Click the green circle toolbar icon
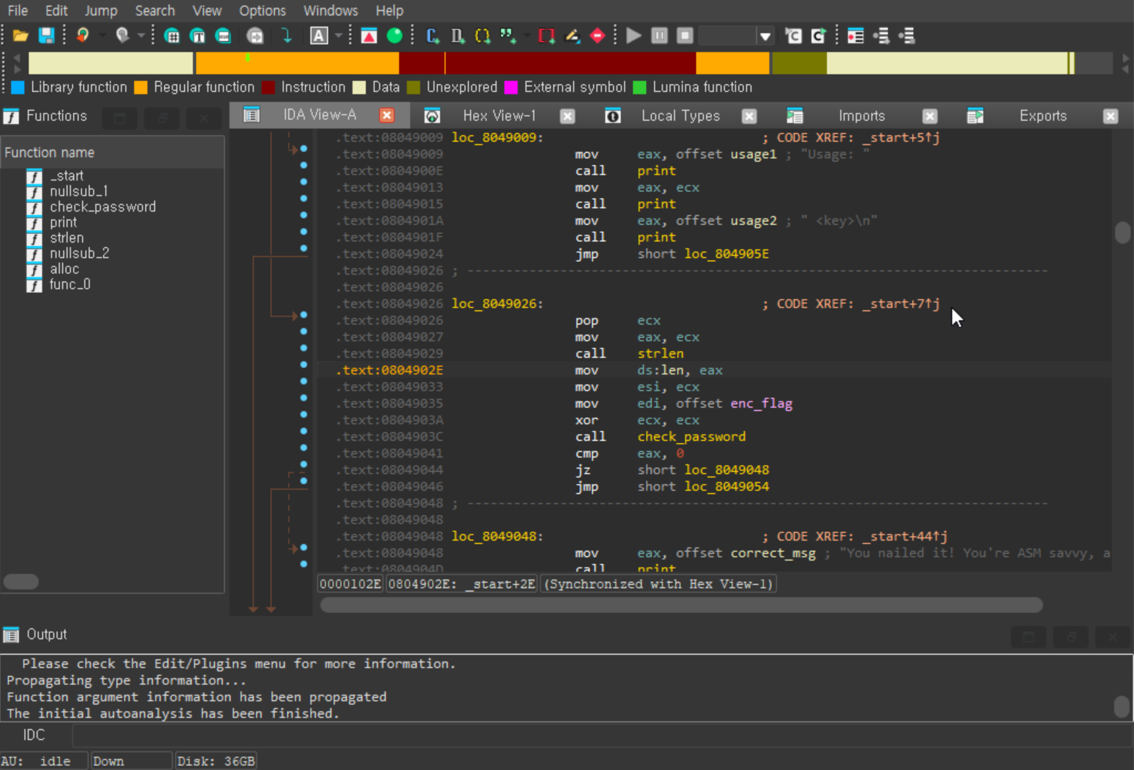 [x=395, y=36]
